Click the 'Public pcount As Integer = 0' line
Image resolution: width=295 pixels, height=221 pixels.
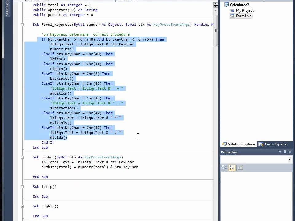(x=63, y=15)
